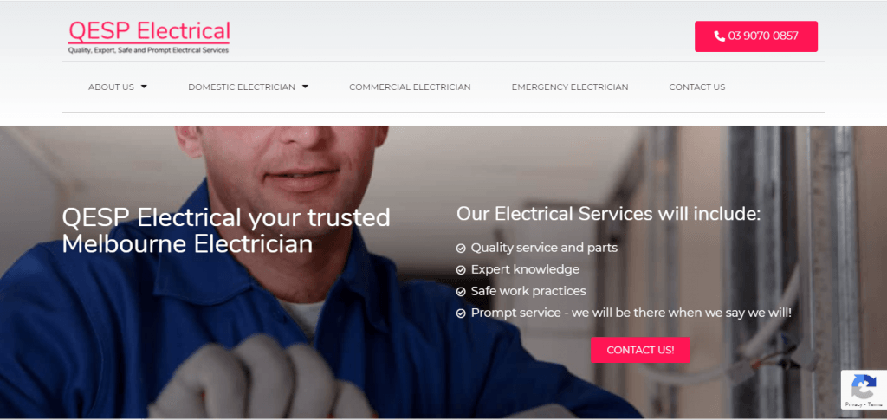Click the phone icon in the call button
Viewport: 887px width, 420px height.
[x=719, y=36]
